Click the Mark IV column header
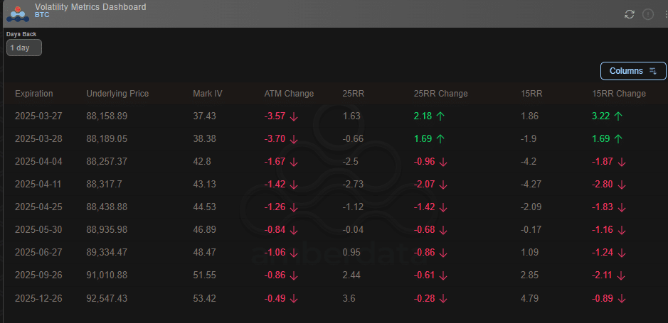This screenshot has width=668, height=323. click(208, 94)
